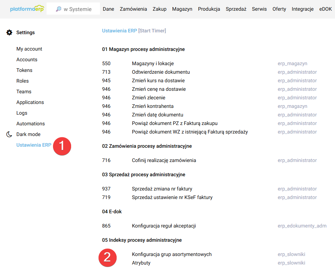Open Sprzedaż zmiana nr faktury
This screenshot has width=335, height=272.
162,189
